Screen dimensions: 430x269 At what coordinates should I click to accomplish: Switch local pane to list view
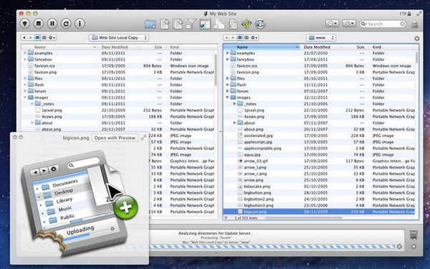coord(37,37)
